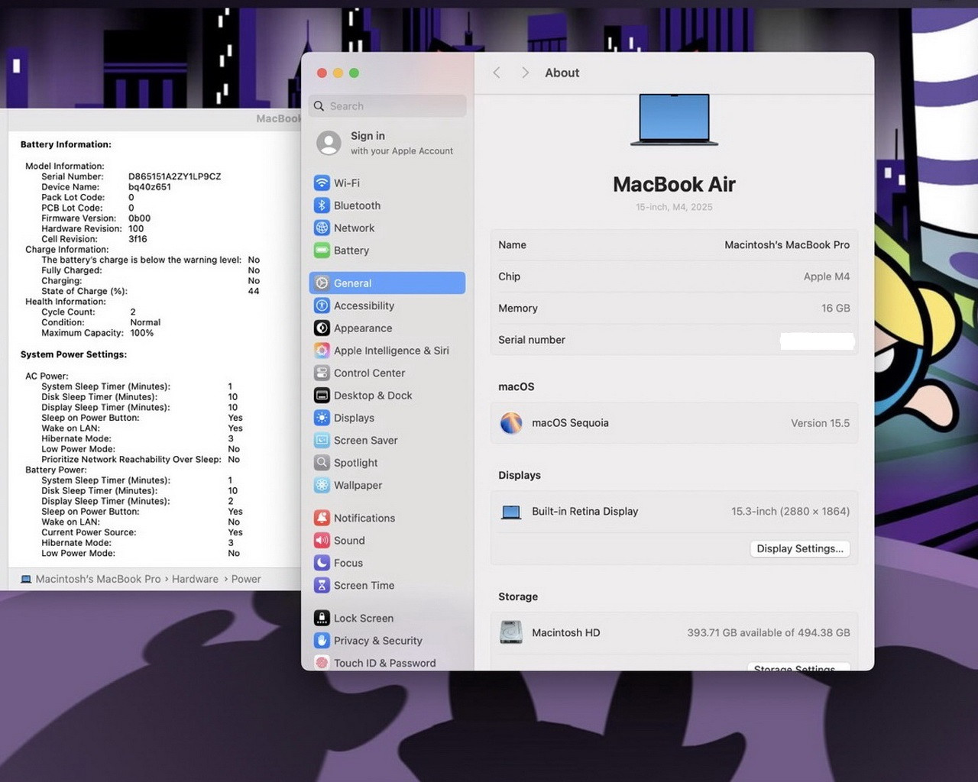This screenshot has width=978, height=782.
Task: Click the Screen Saver icon
Action: click(x=322, y=441)
